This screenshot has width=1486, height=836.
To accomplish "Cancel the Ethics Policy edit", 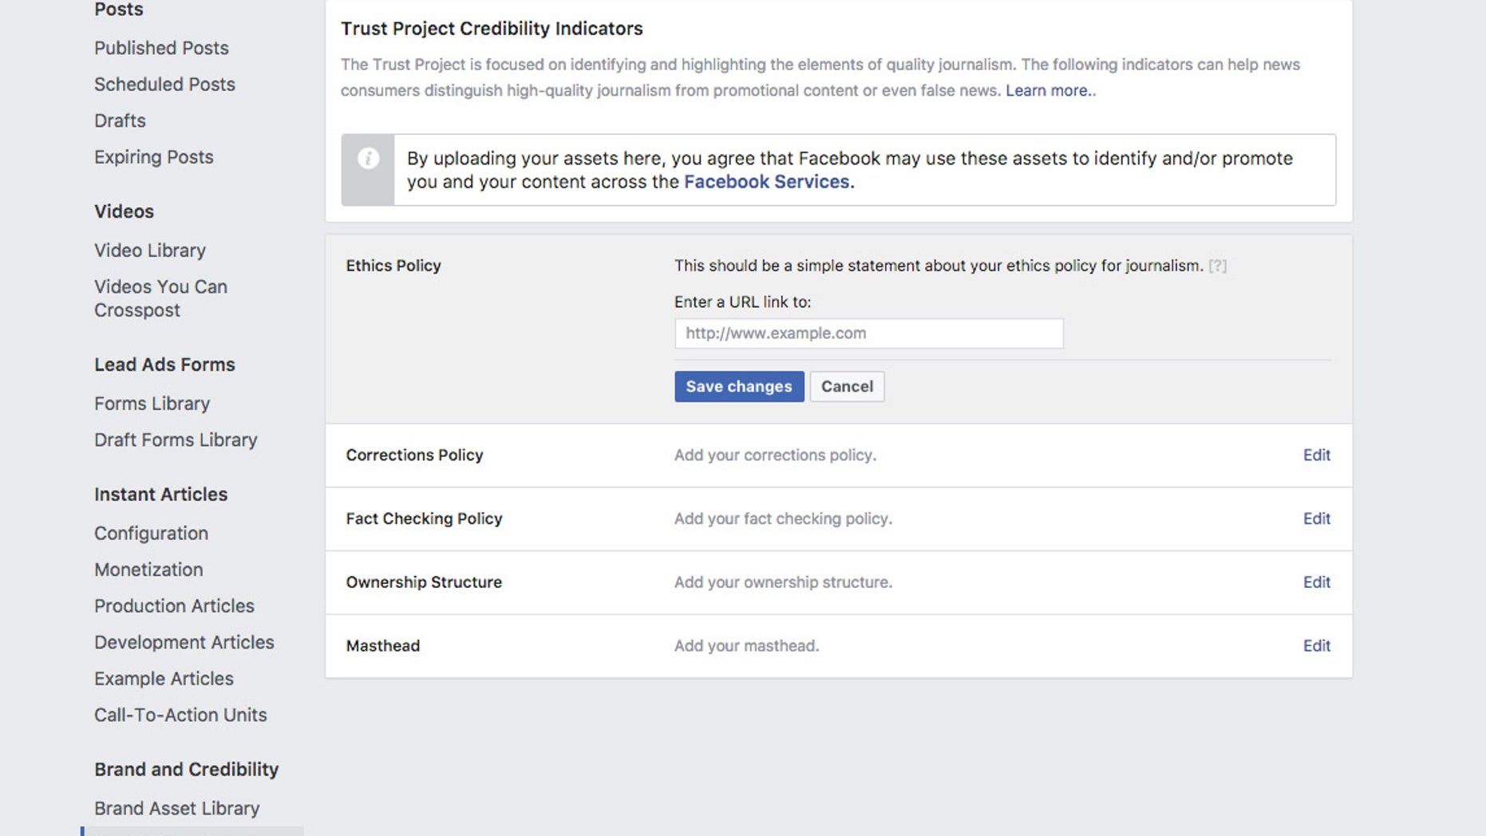I will [x=847, y=386].
